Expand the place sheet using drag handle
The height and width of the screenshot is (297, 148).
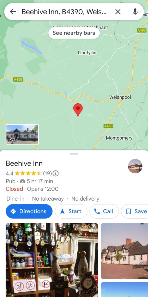(x=74, y=154)
